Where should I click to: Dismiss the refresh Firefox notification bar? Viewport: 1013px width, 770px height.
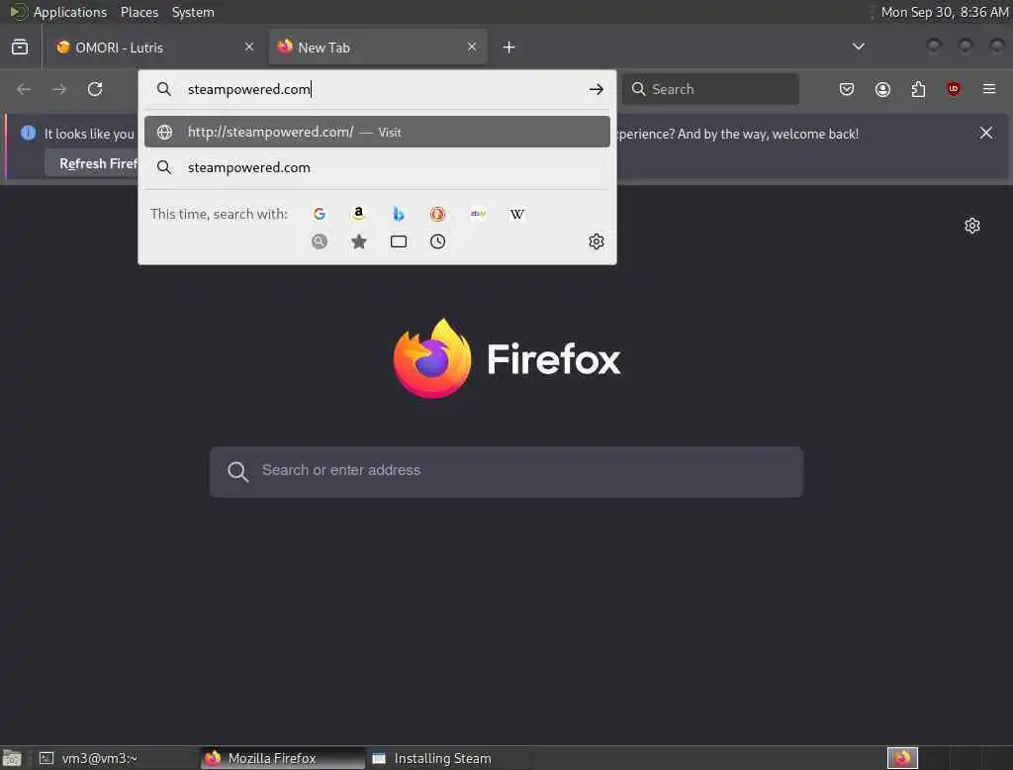click(986, 133)
